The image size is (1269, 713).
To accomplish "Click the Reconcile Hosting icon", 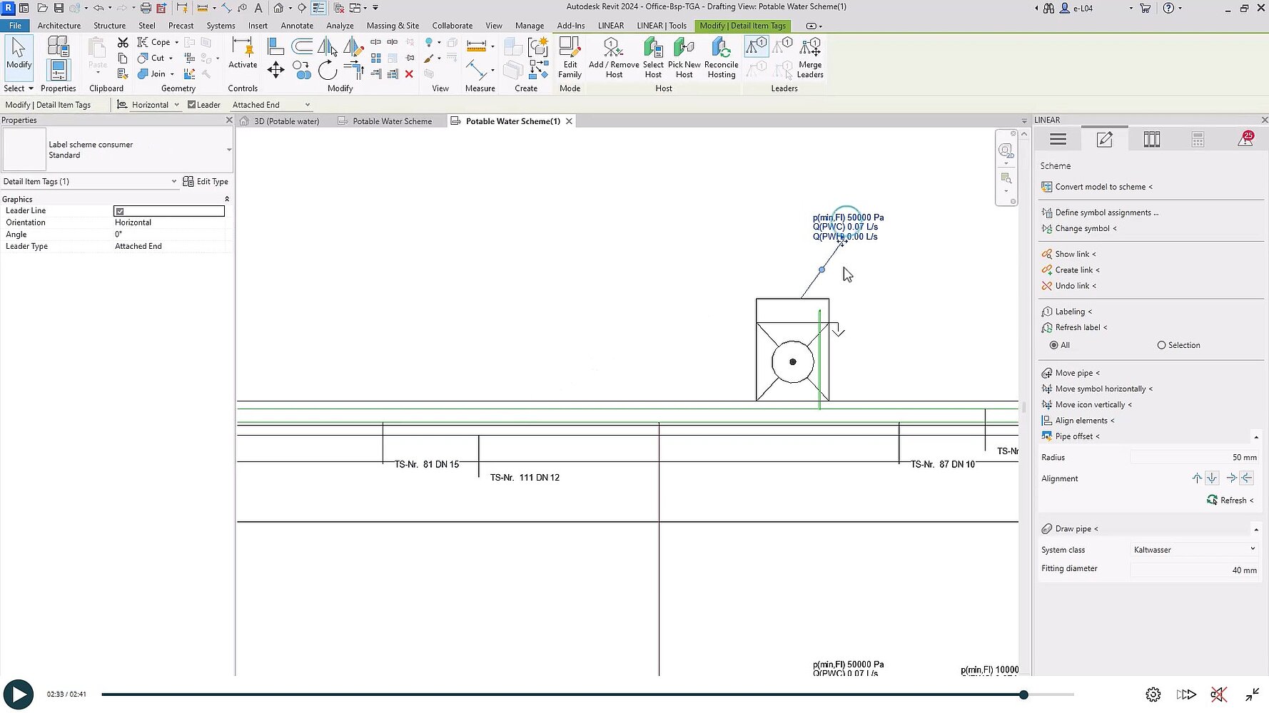I will pyautogui.click(x=721, y=57).
